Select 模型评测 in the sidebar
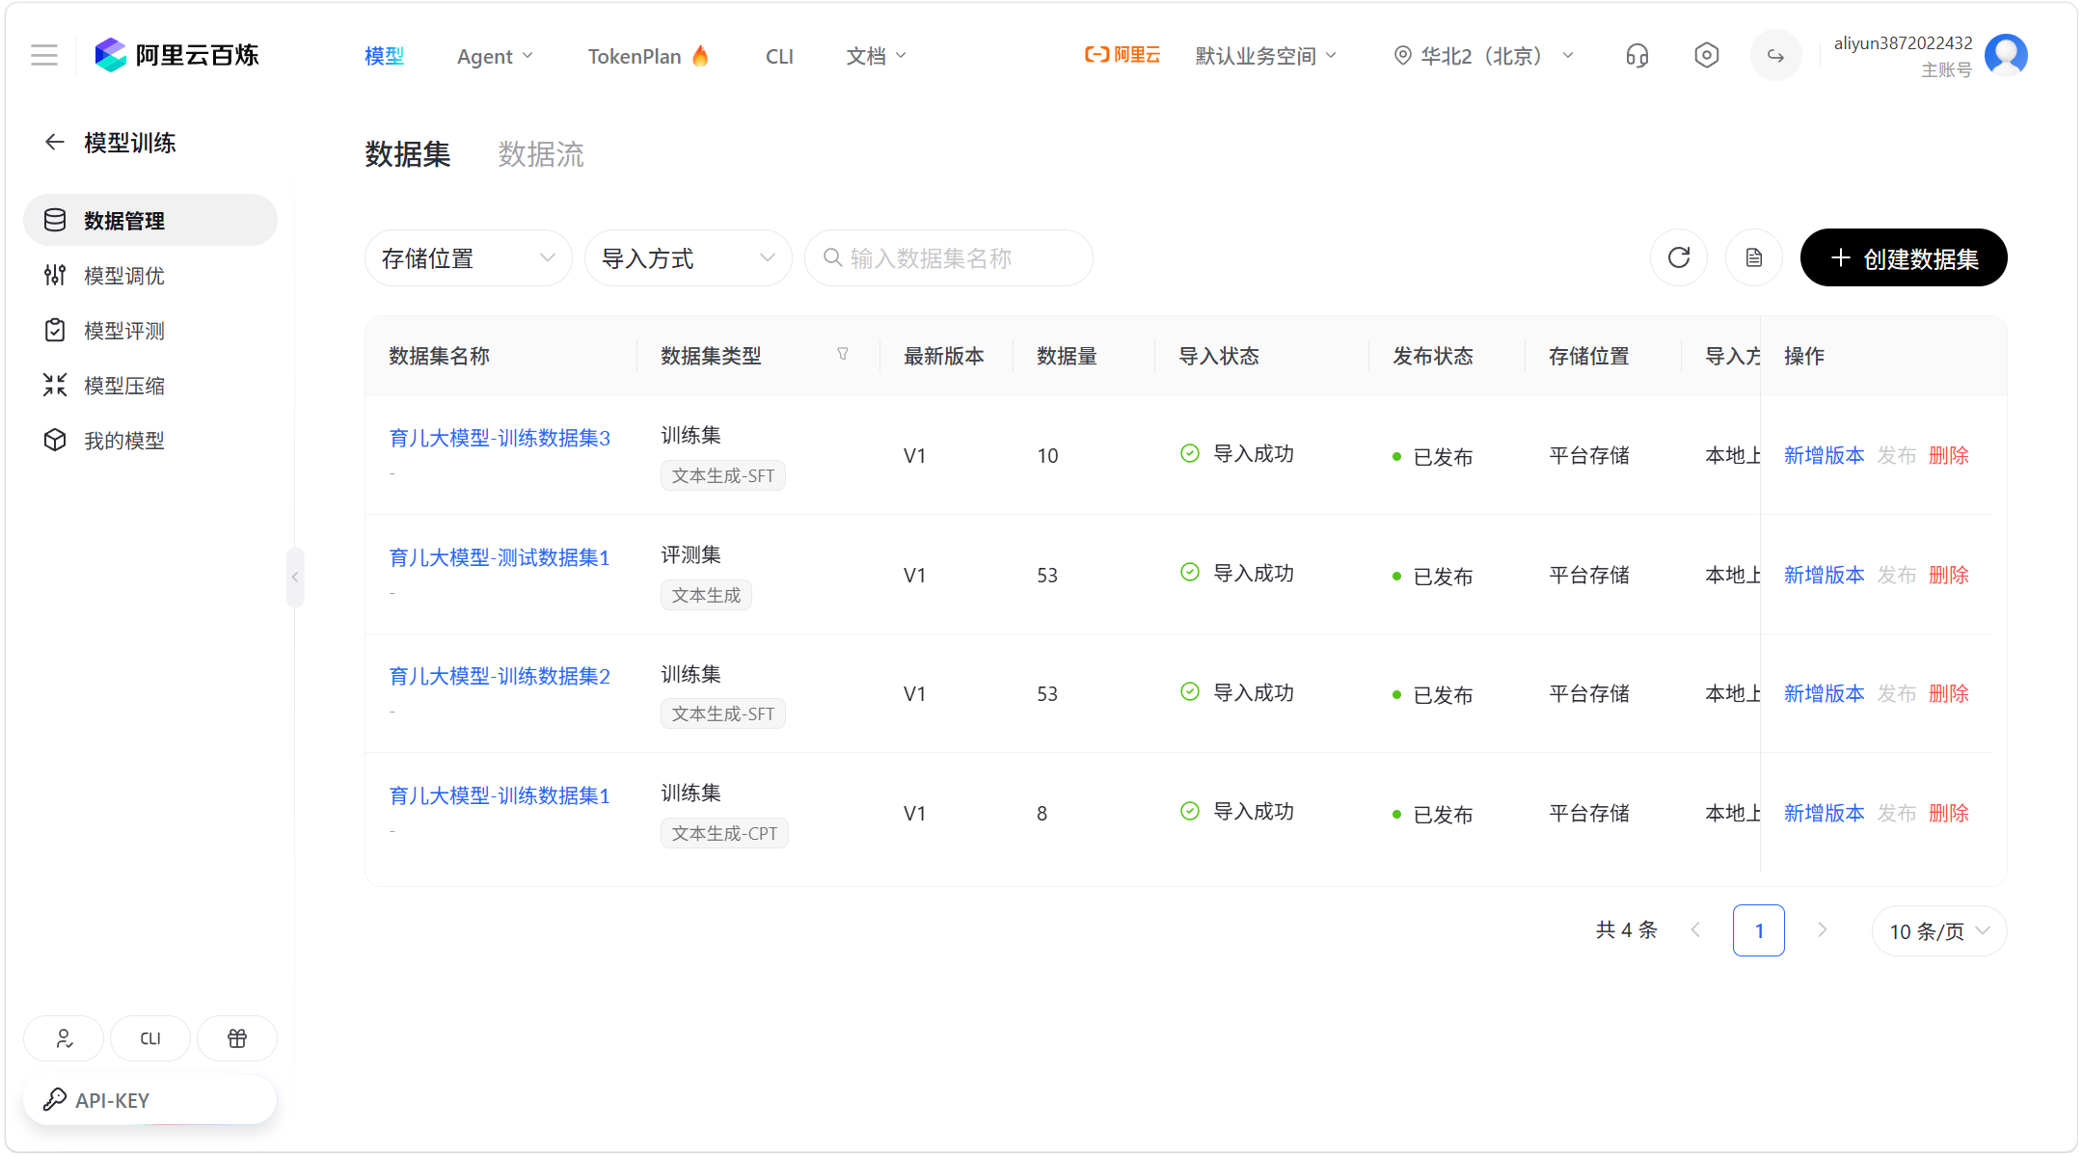The image size is (2083, 1157). (150, 331)
